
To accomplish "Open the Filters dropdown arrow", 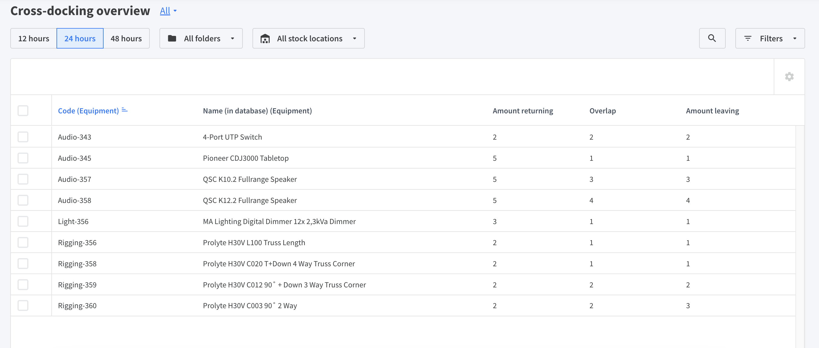I will (795, 38).
